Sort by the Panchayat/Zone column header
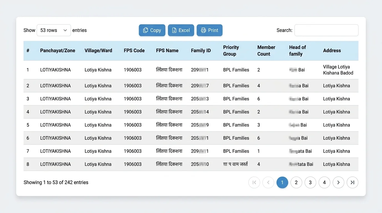This screenshot has height=213, width=382. click(x=58, y=51)
